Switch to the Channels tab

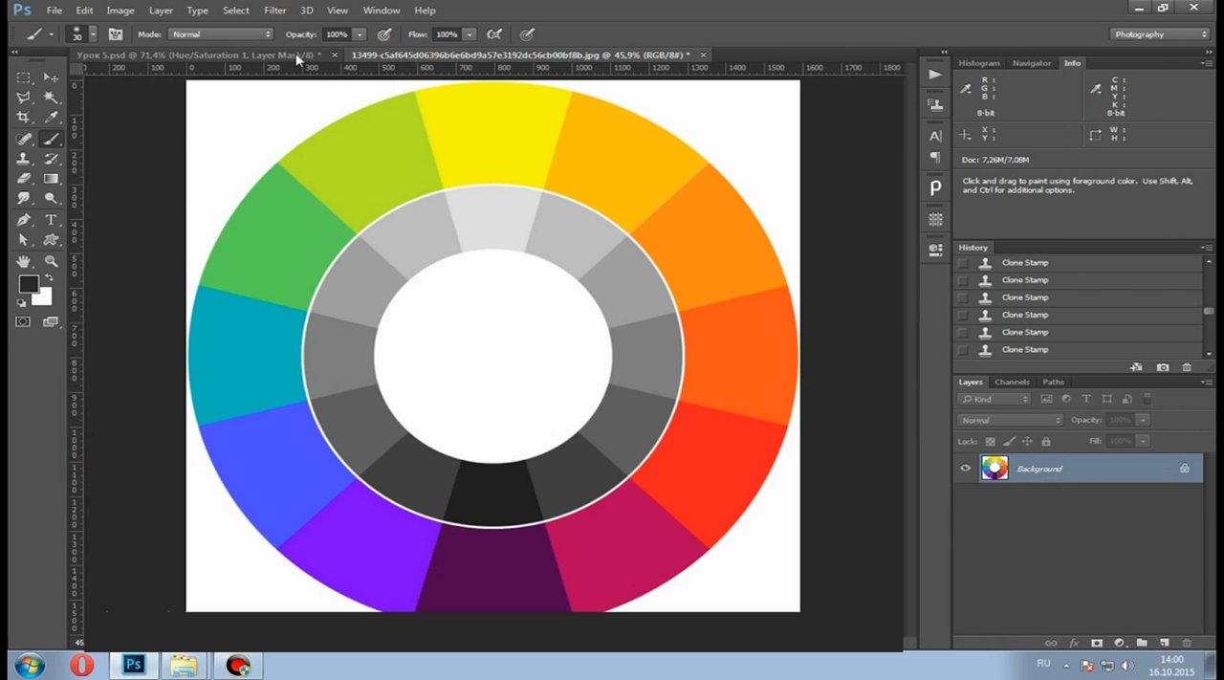point(1012,383)
